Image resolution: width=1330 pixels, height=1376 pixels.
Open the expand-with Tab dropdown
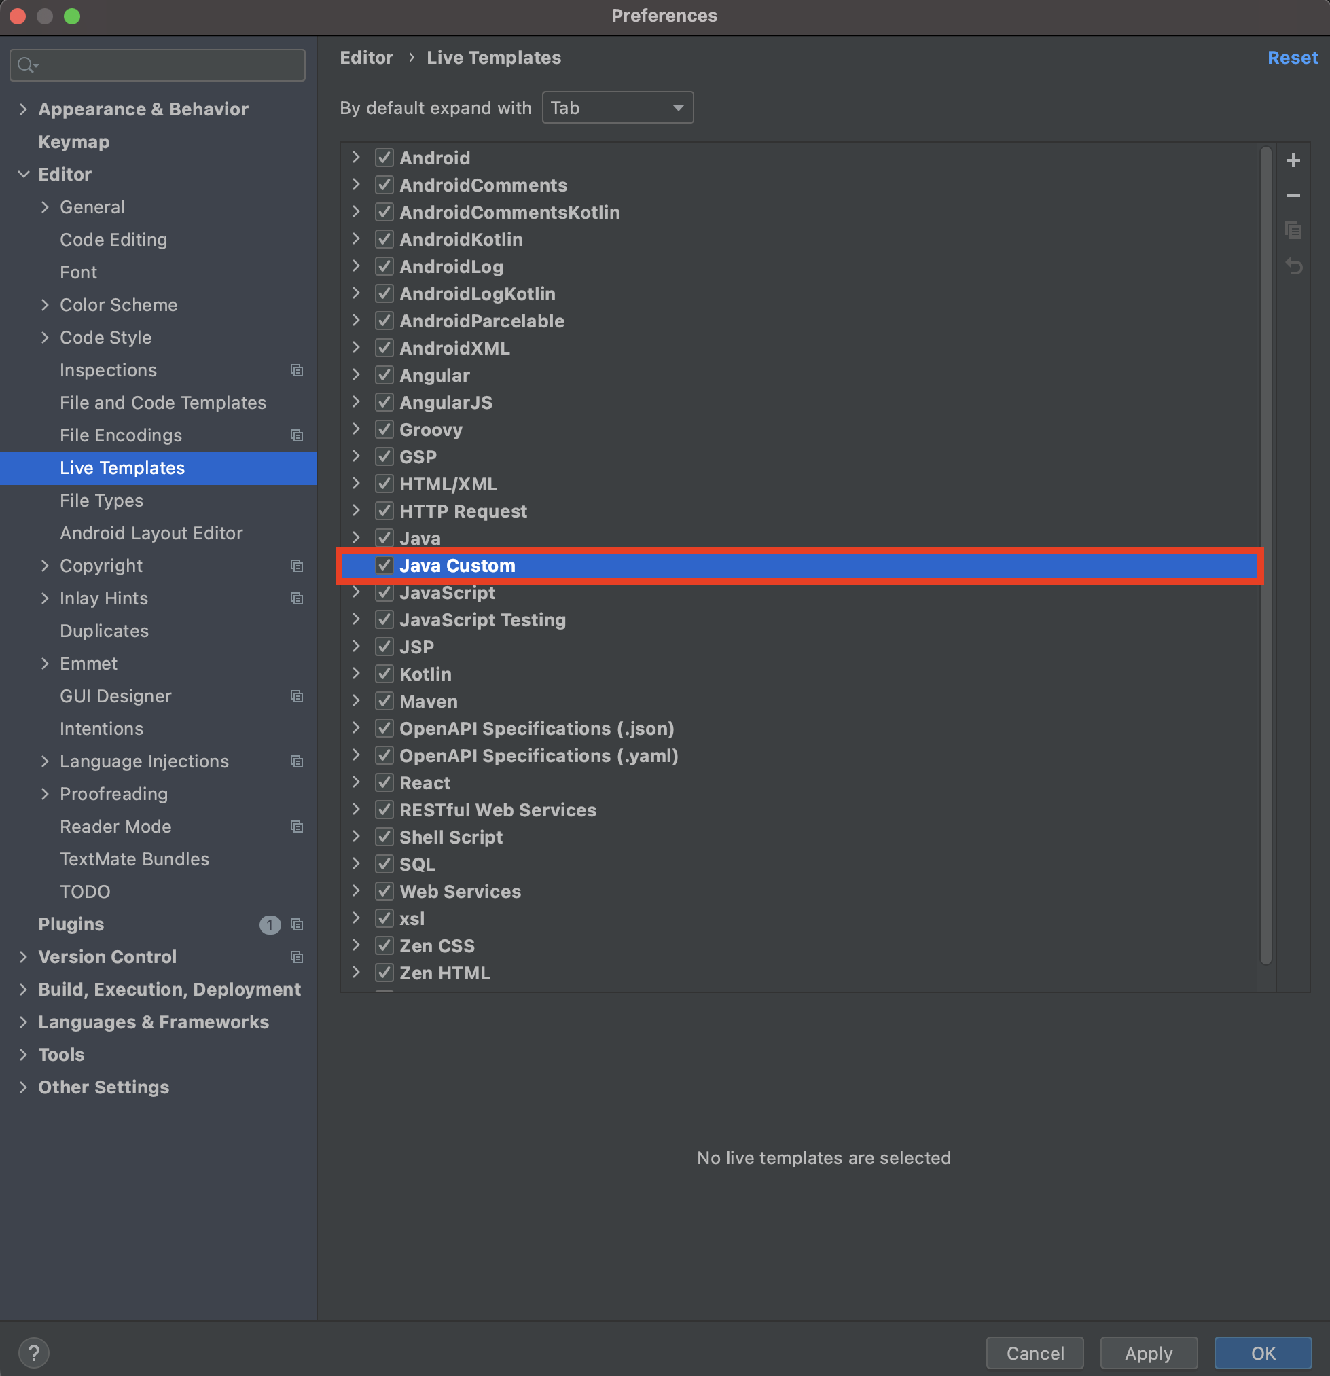click(617, 107)
